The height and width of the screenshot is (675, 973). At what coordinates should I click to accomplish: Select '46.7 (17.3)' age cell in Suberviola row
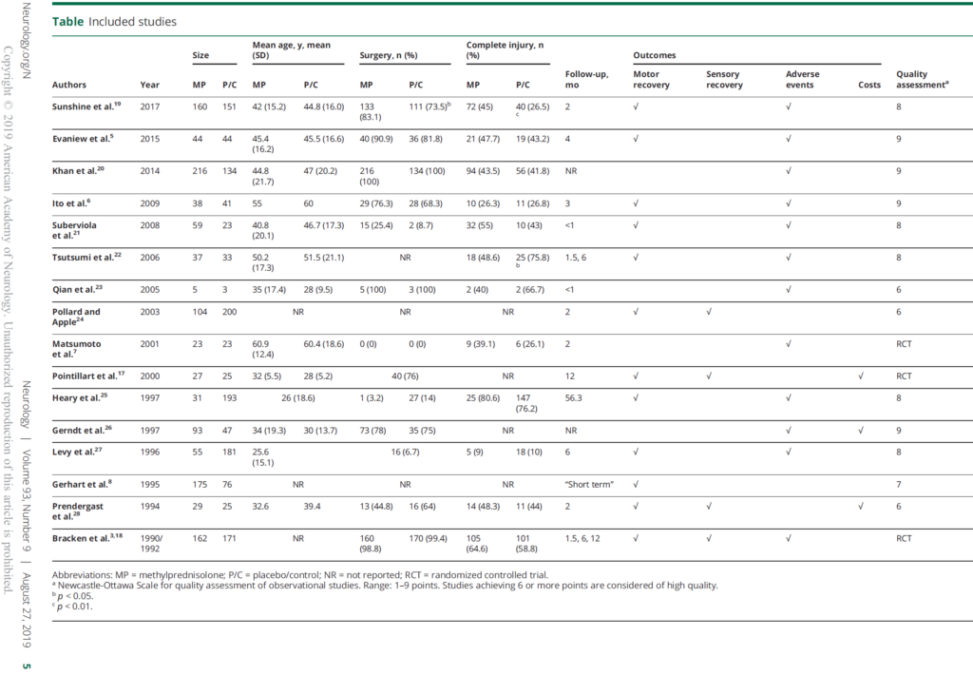pos(323,225)
